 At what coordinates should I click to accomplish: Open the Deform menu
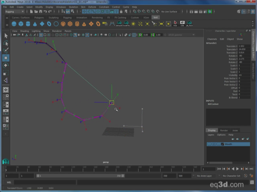pyautogui.click(x=92, y=7)
